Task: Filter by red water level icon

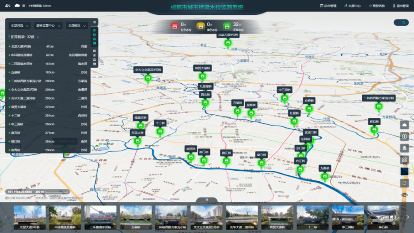Action: 175,26
